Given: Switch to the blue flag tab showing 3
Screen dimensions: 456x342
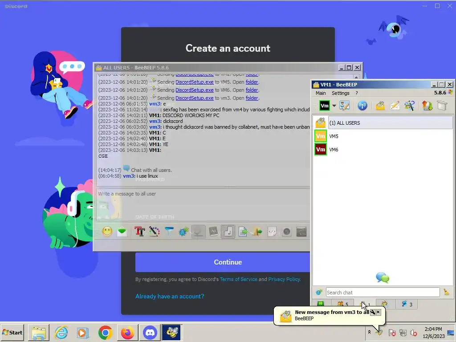Looking at the screenshot, I should 407,304.
